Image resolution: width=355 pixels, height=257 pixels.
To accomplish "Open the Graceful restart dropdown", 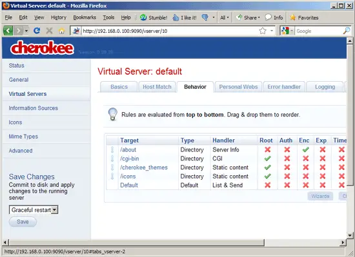I will pos(34,210).
